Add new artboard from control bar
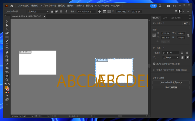Image resolution: width=195 pixels, height=121 pixels. pos(61,12)
